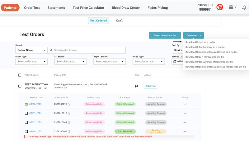This screenshot has width=249, height=145.
Task: Open action menu for order 2308300291
Action: pos(185,104)
